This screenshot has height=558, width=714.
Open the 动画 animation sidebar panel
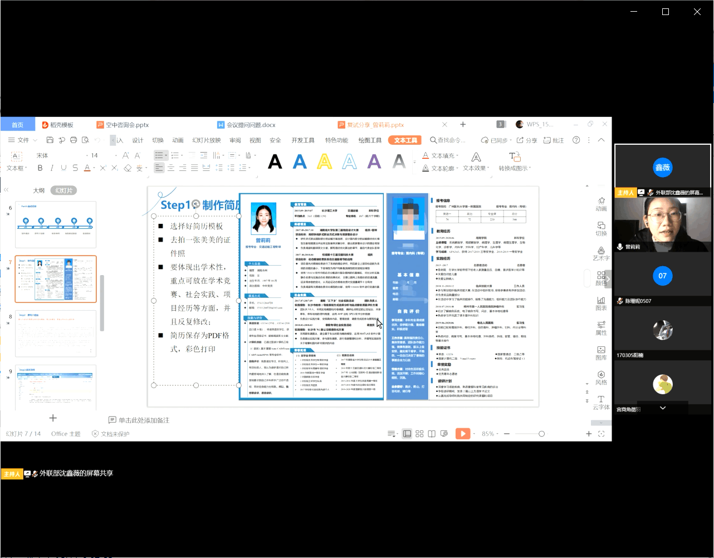(601, 204)
